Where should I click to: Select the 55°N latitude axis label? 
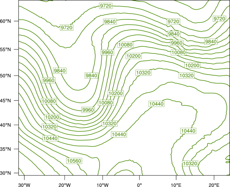[x=5, y=49]
